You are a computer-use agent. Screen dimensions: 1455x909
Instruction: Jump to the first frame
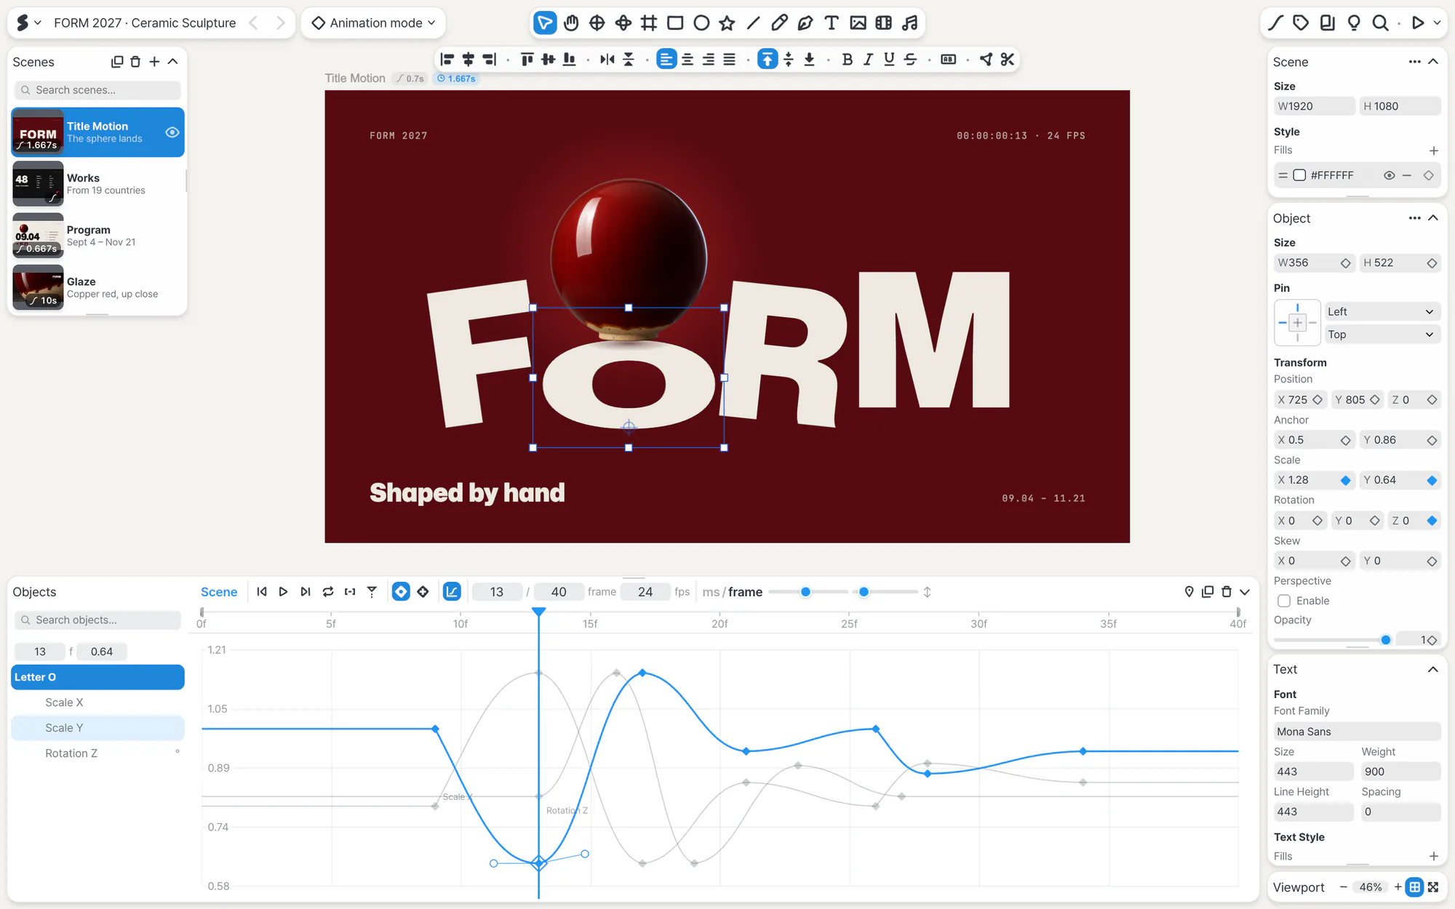click(x=262, y=592)
